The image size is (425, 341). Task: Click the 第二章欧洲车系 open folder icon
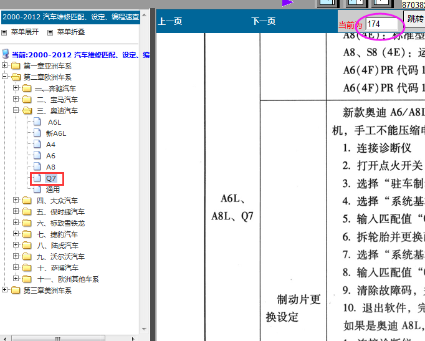[16, 77]
